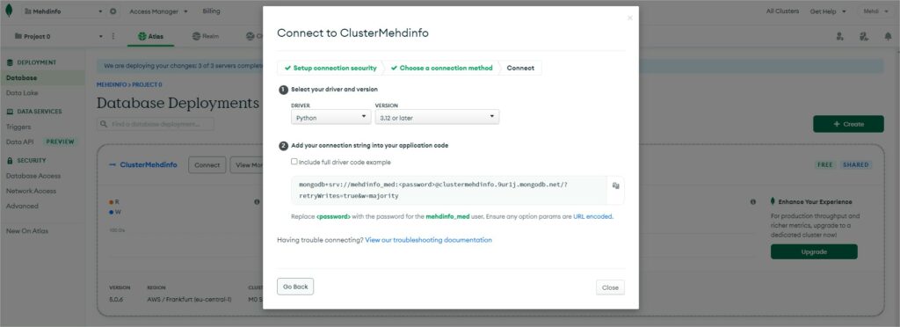Click the connection string text box
900x327 pixels.
tap(450, 190)
